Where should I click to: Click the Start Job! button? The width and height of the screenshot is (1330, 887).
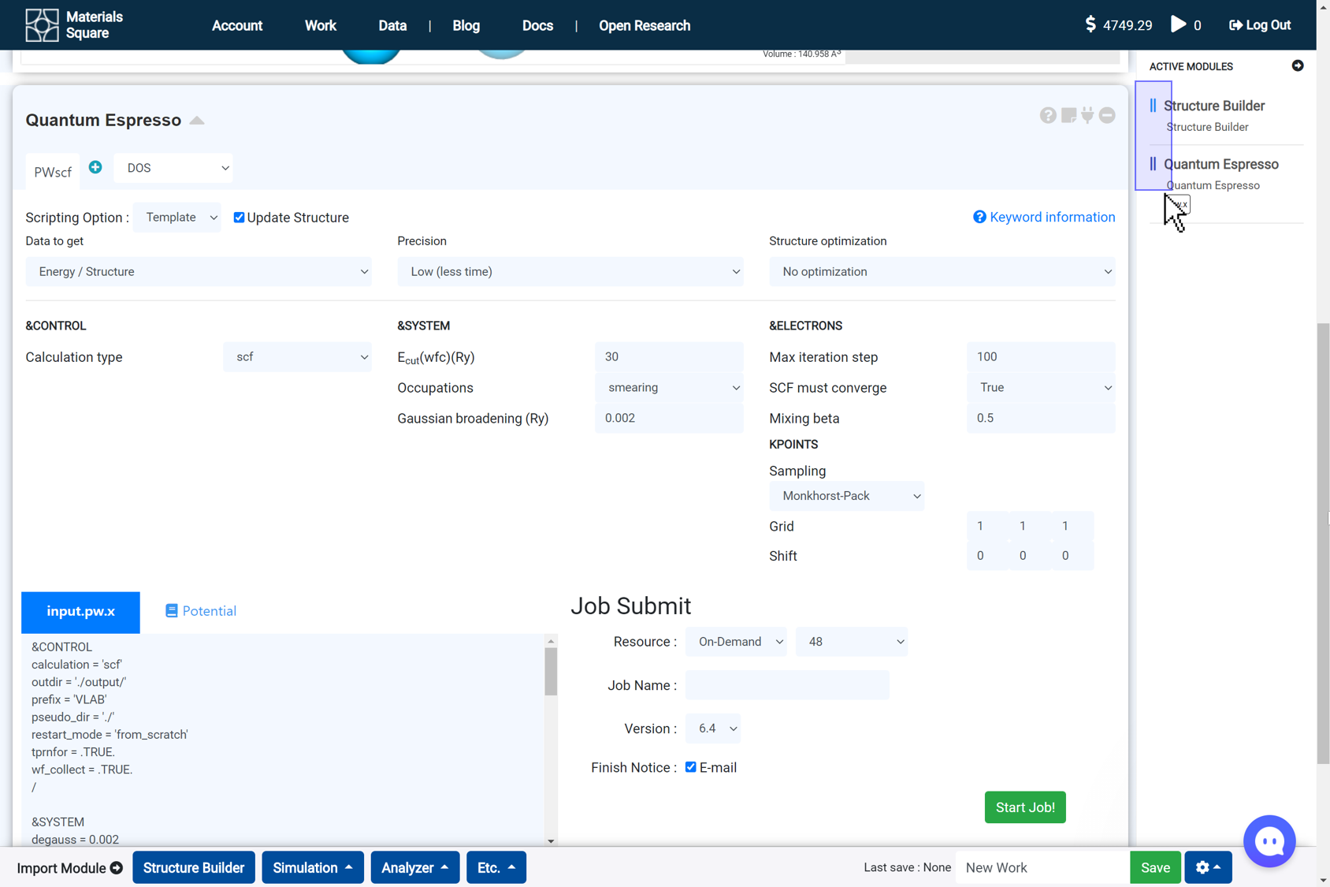1024,807
